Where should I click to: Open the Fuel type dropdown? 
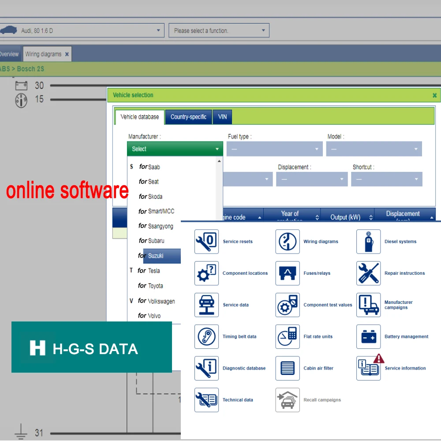(274, 149)
